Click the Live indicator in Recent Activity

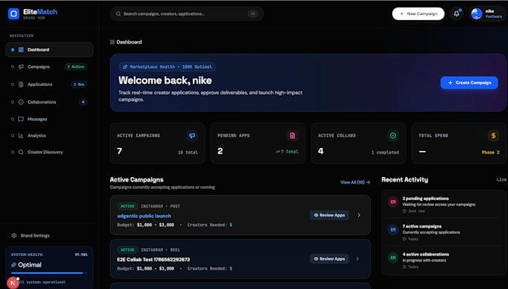[x=501, y=179]
